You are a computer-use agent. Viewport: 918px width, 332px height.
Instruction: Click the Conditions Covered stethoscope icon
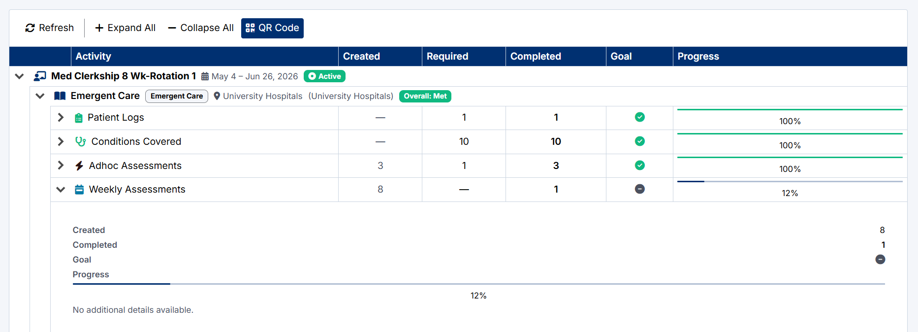point(80,141)
